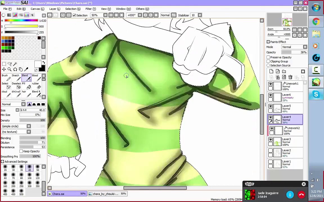Open the Stabilizer value dropdown
324x202 pixels.
click(200, 15)
